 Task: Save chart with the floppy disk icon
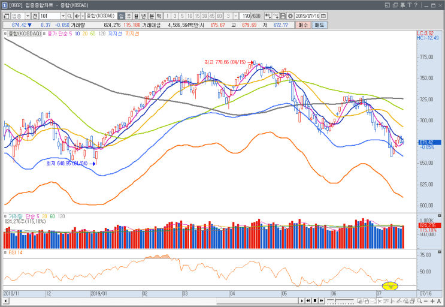[x=283, y=16]
